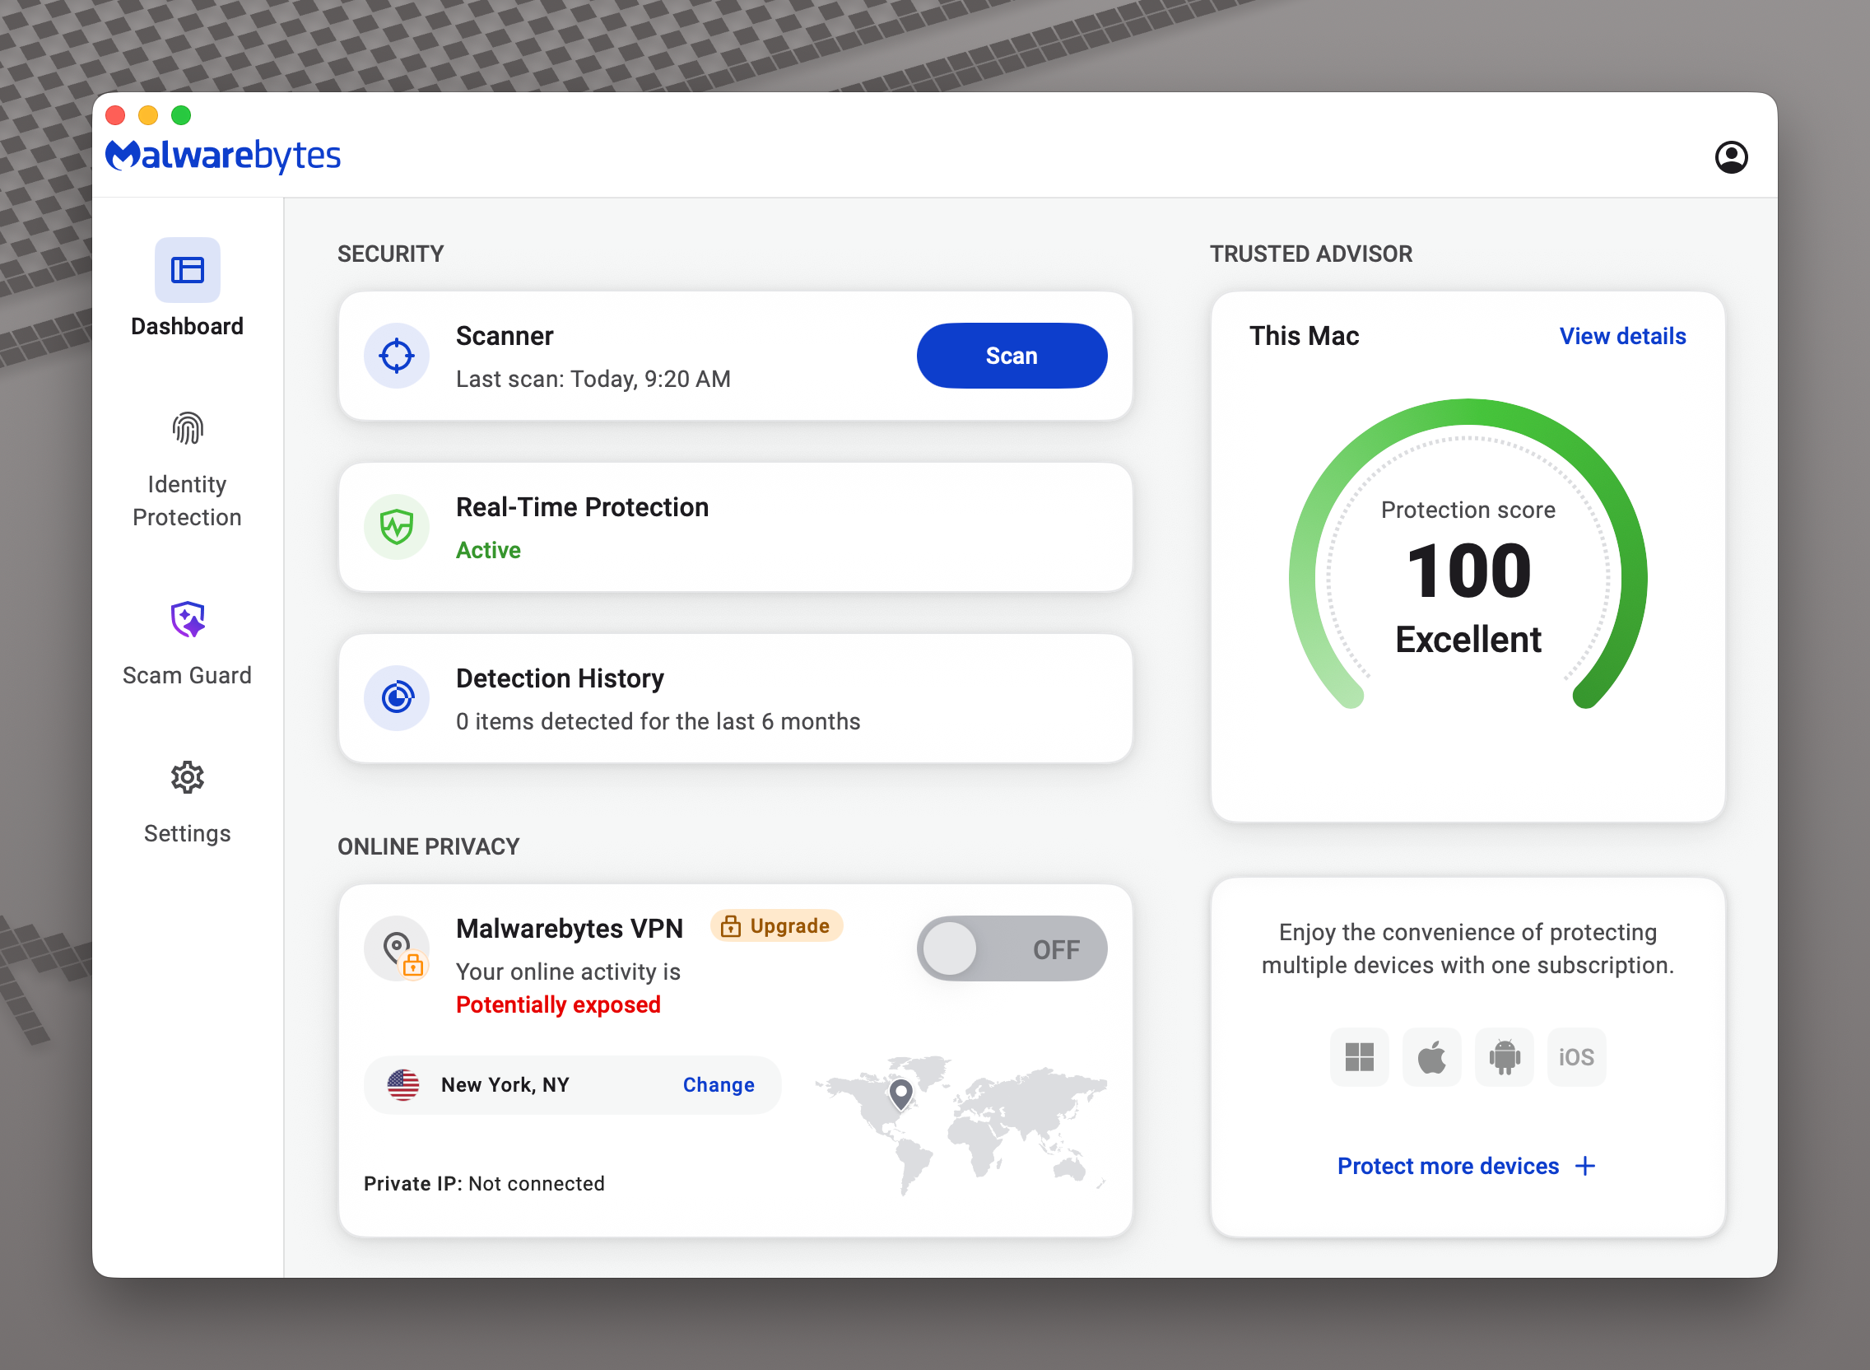Go to the Settings label
Viewport: 1870px width, 1370px height.
[188, 833]
